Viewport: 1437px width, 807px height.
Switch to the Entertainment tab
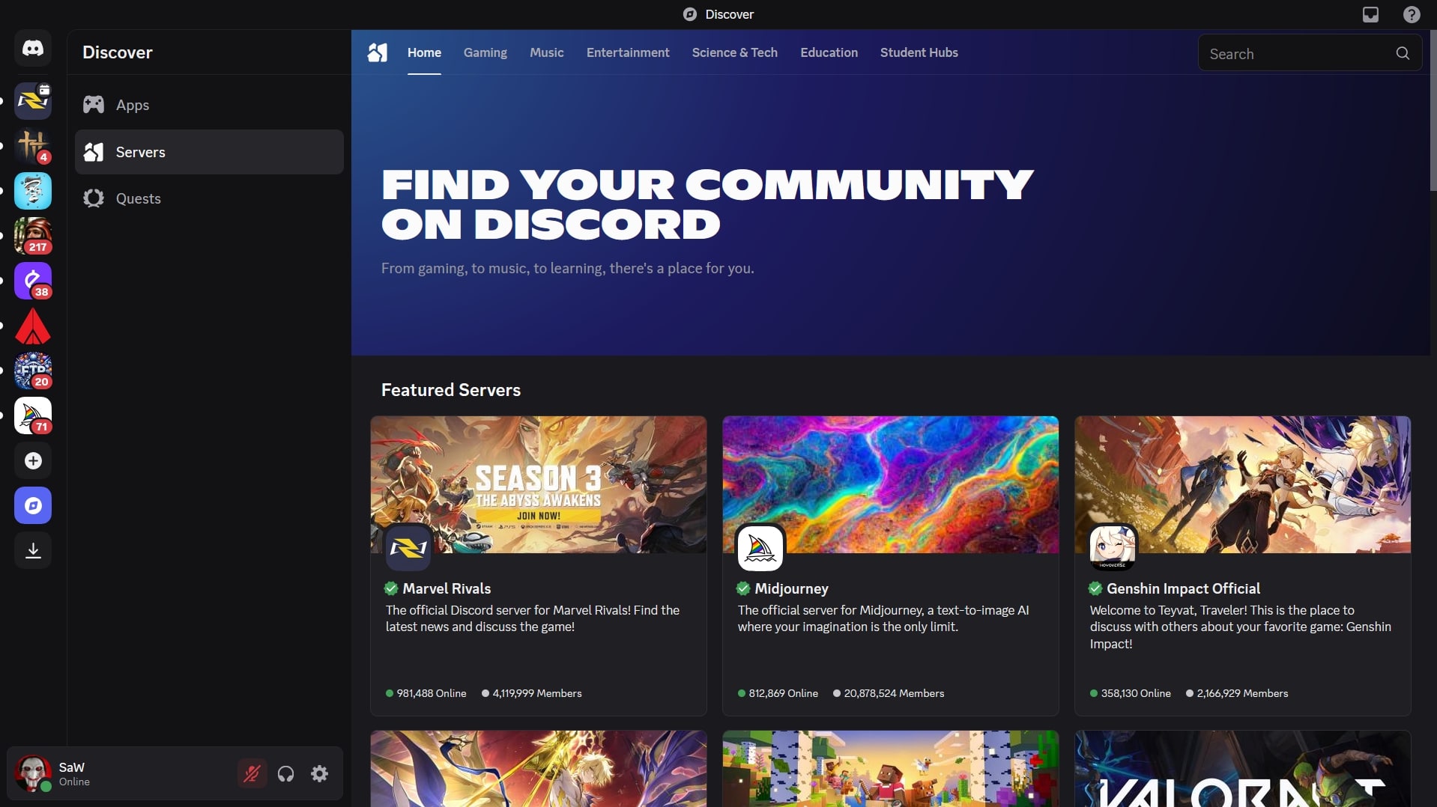(x=628, y=52)
